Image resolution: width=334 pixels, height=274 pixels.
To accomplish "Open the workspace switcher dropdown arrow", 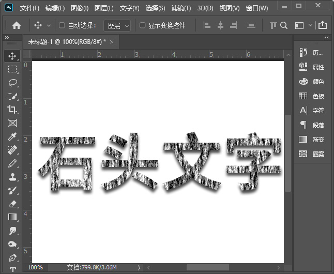I will point(310,25).
